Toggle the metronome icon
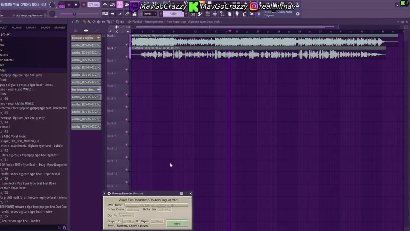The image size is (410, 231). 105,5
